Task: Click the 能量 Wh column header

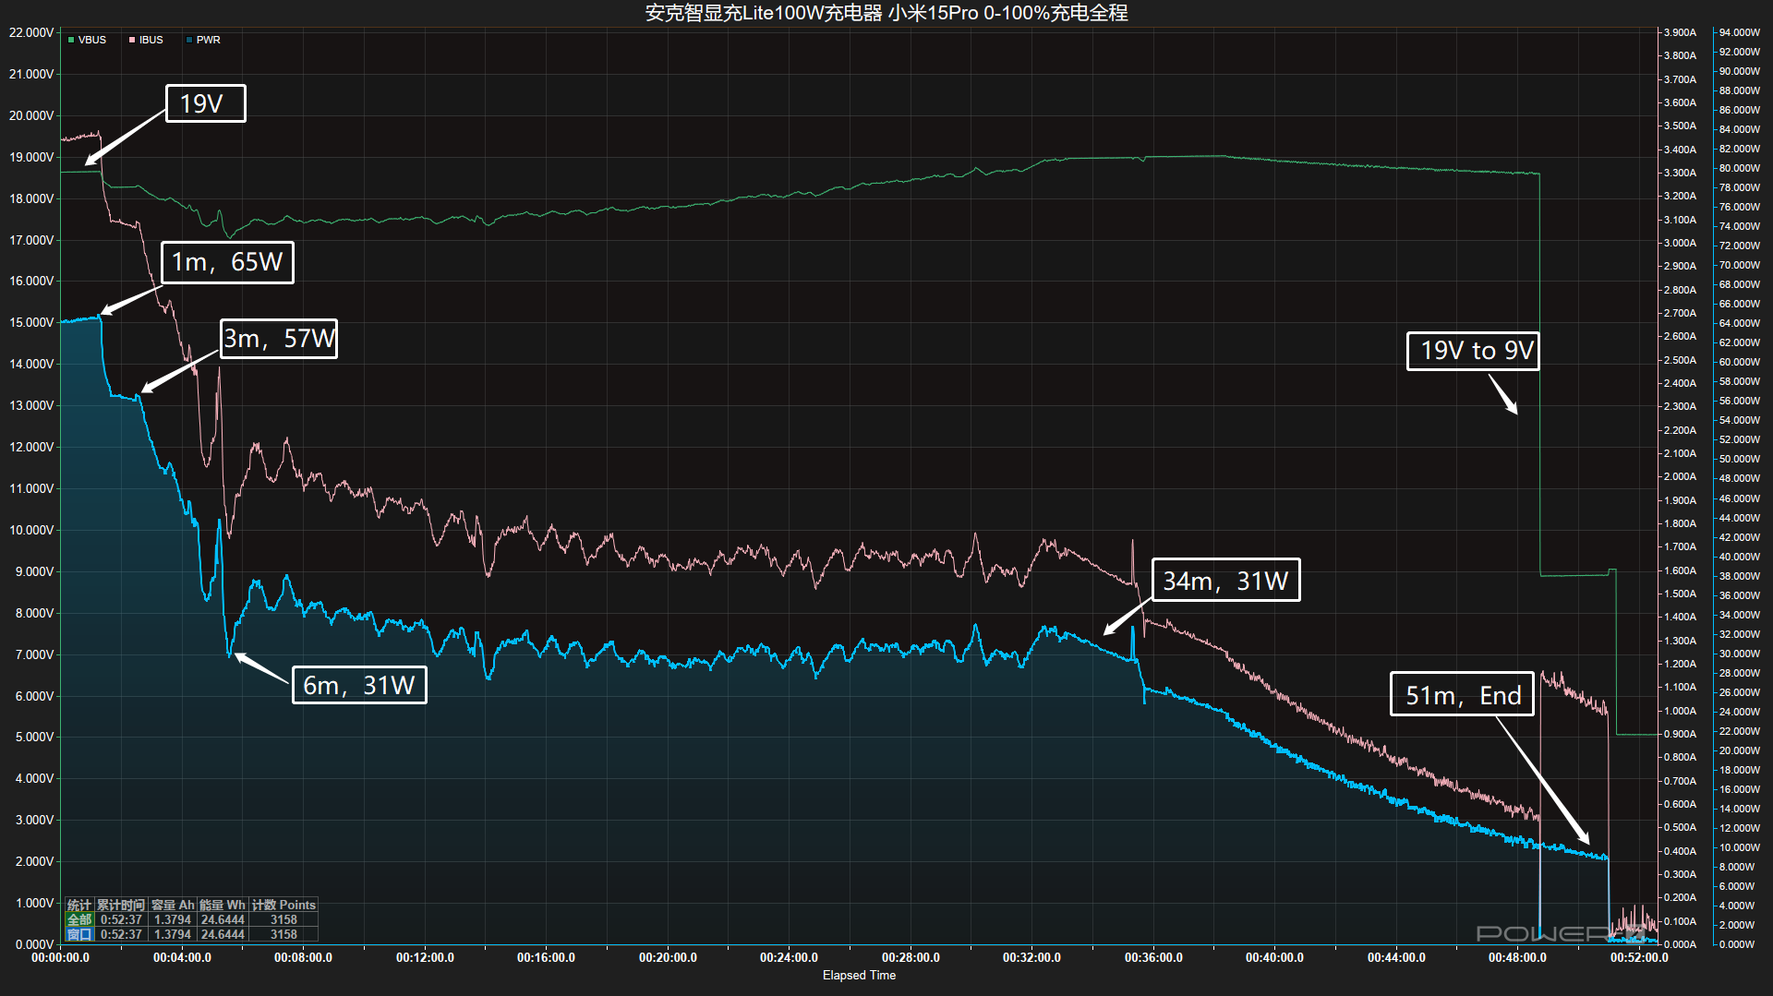Action: coord(223,905)
